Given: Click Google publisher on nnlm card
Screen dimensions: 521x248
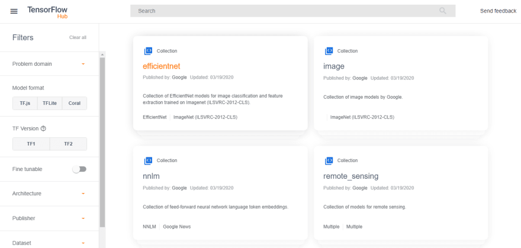Looking at the screenshot, I should 179,188.
